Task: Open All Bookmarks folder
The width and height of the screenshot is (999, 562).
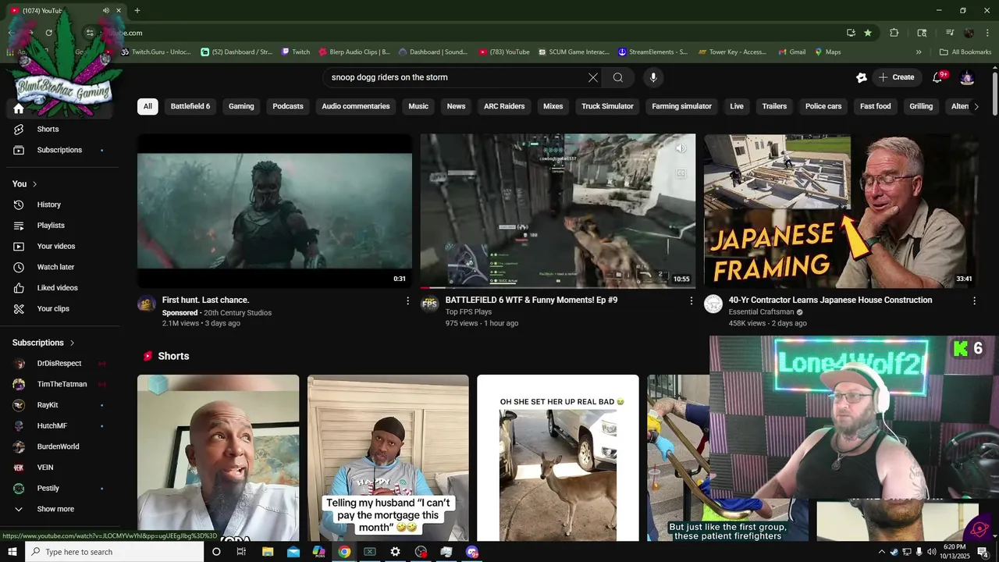Action: (965, 52)
